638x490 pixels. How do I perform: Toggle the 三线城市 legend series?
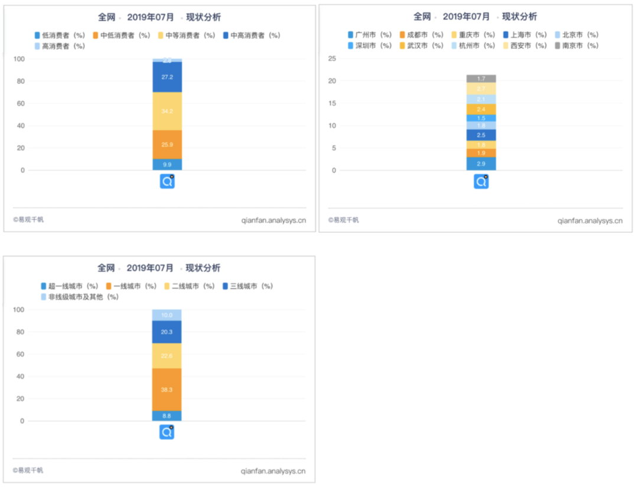pyautogui.click(x=248, y=286)
